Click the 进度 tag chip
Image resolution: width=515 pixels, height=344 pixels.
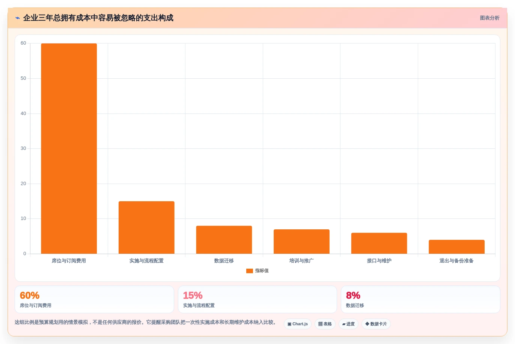349,324
